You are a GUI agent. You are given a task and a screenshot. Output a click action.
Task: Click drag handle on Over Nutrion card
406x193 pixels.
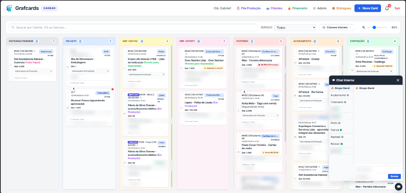point(181,68)
